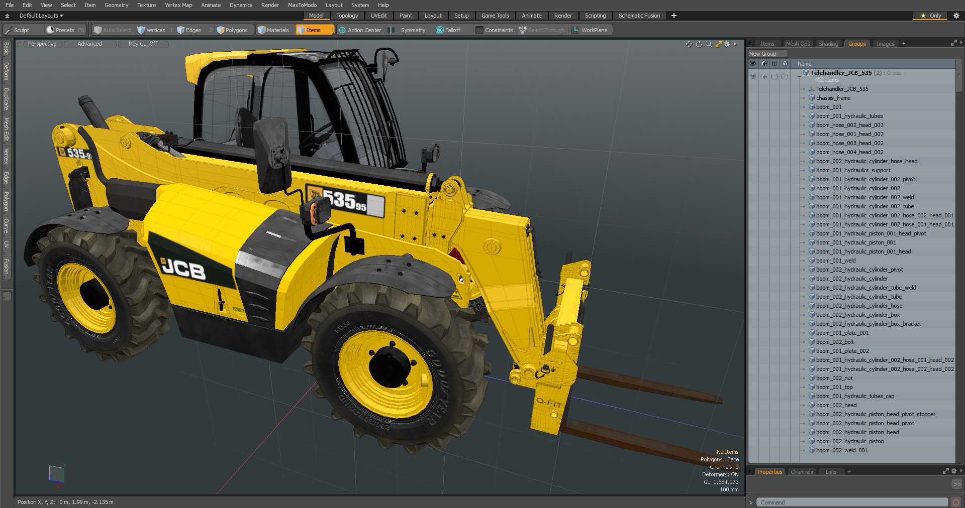965x508 pixels.
Task: Open layout preferences gear at top right
Action: pos(956,16)
